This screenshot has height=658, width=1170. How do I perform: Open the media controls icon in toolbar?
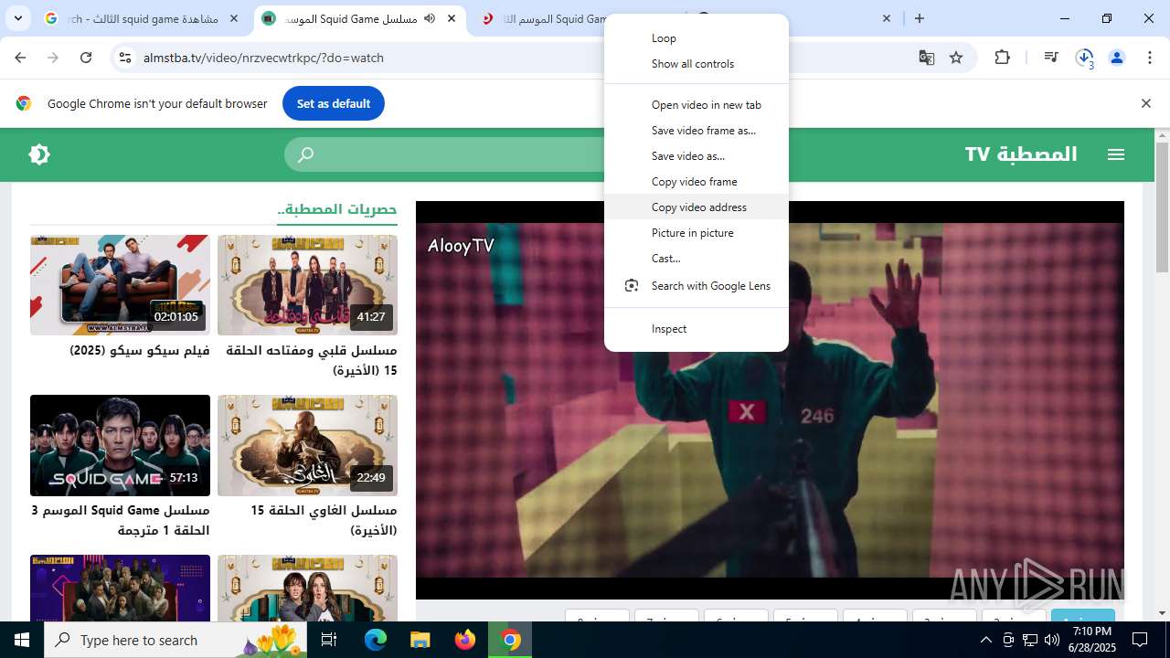pyautogui.click(x=1051, y=58)
